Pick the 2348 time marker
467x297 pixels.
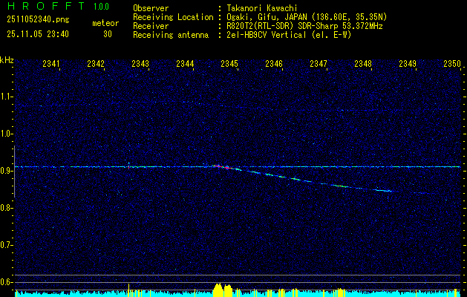363,65
